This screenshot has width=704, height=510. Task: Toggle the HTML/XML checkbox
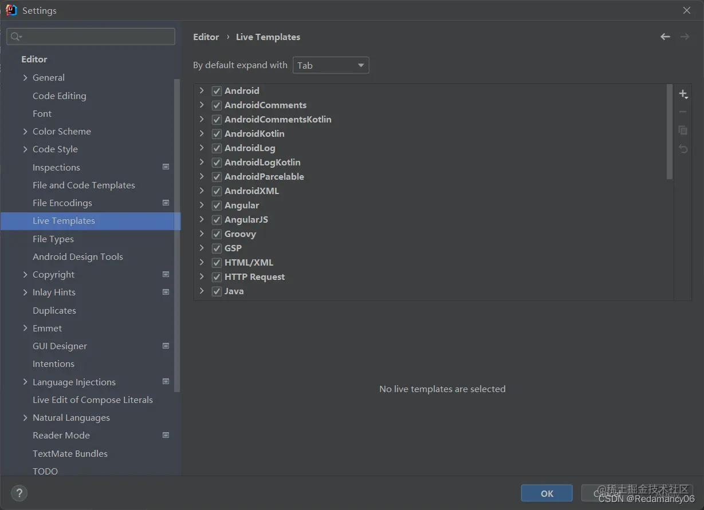coord(217,263)
